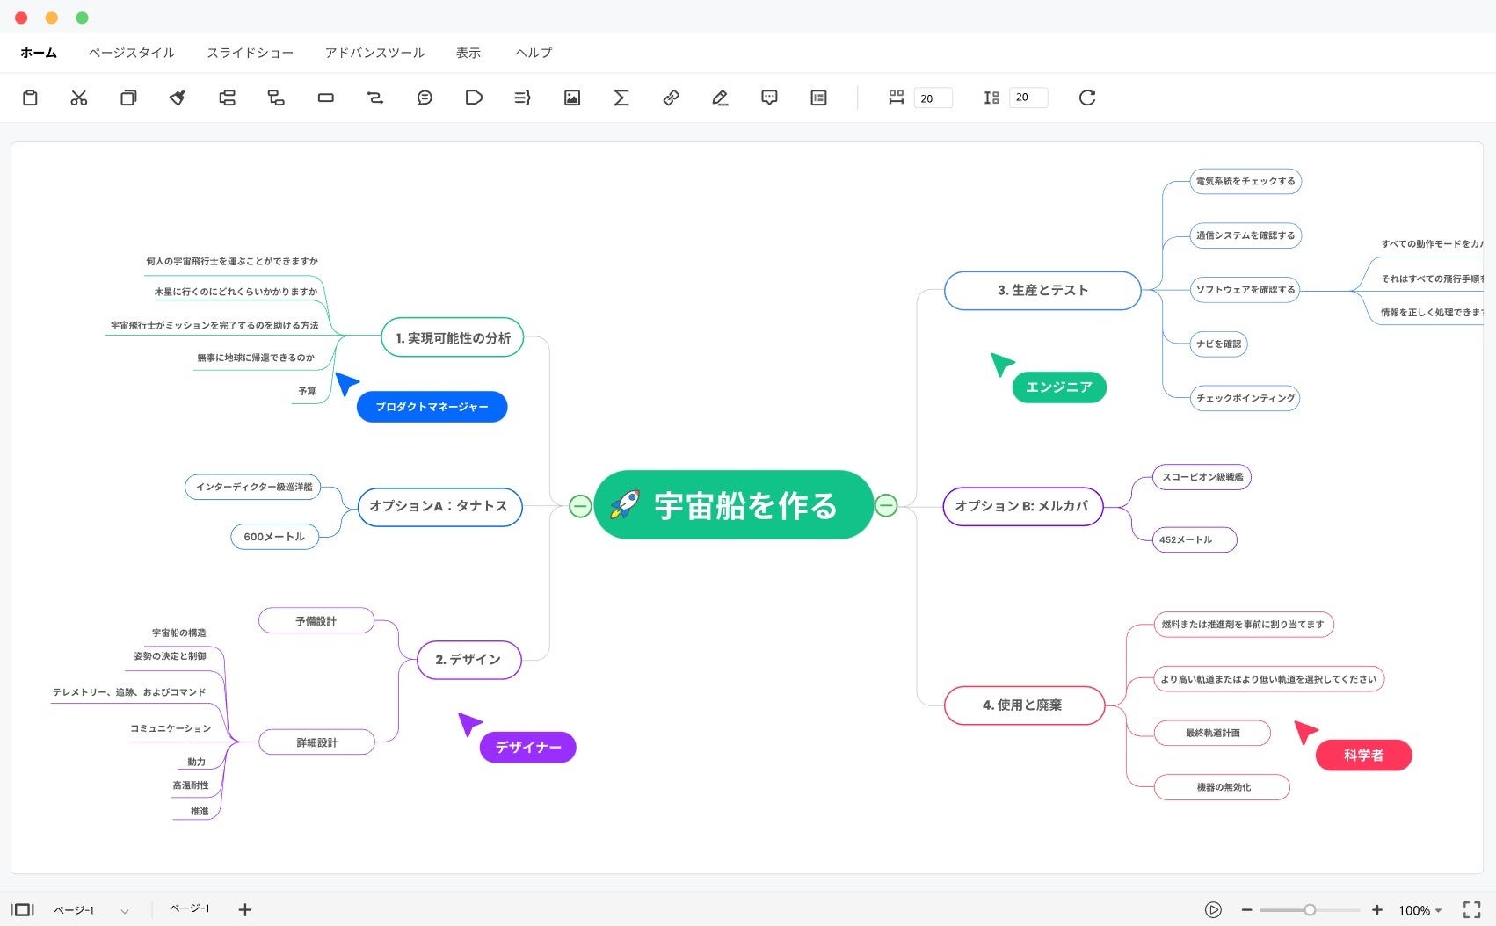1496x926 pixels.
Task: Click the sigma formula icon
Action: pyautogui.click(x=621, y=98)
